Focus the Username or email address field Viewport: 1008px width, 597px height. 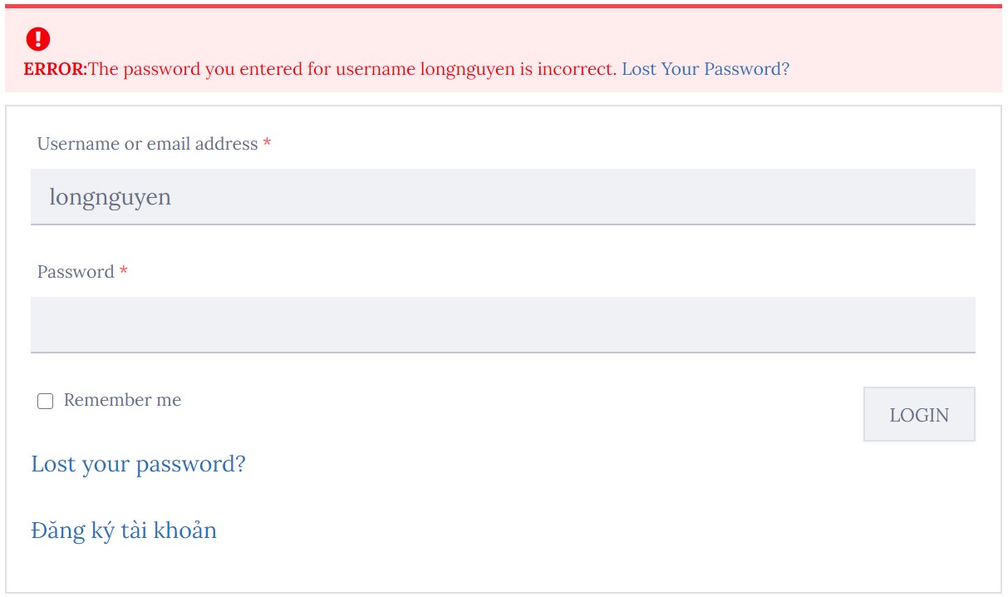(503, 197)
